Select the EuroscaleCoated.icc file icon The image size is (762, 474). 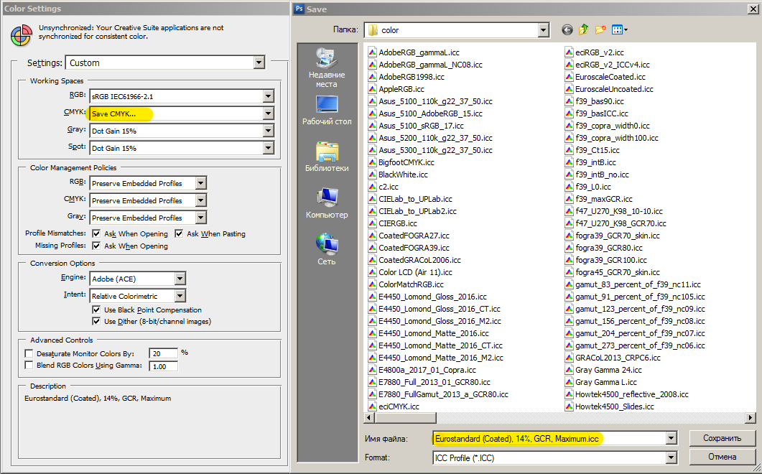point(569,77)
